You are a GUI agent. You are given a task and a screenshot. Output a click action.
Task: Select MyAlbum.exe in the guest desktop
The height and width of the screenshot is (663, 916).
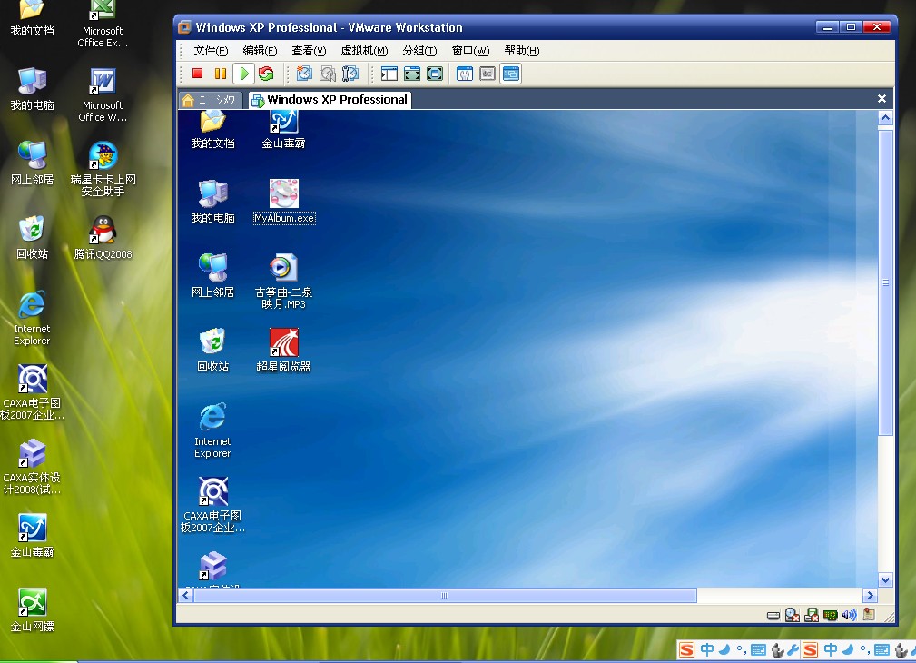pyautogui.click(x=284, y=202)
